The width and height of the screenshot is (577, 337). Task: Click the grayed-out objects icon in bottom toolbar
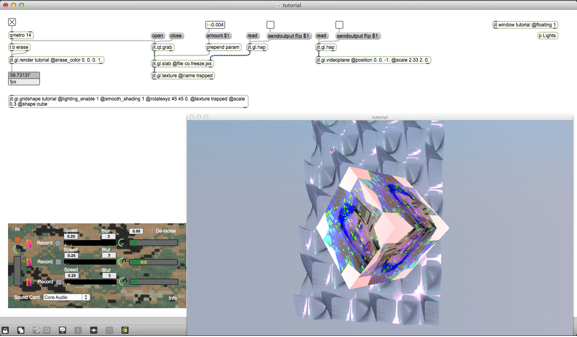pyautogui.click(x=36, y=330)
